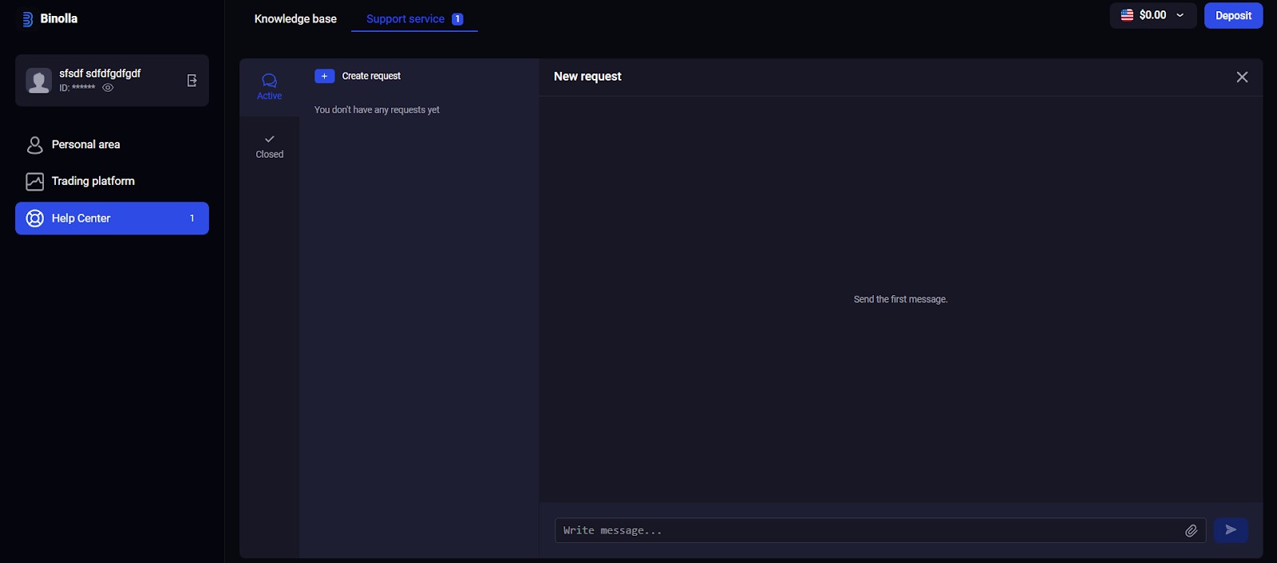Click the US flag currency icon
The image size is (1277, 563).
1127,15
